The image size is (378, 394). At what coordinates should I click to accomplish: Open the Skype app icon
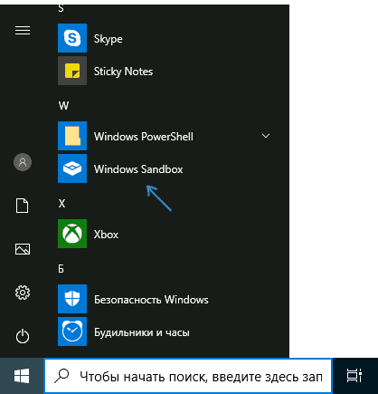72,38
